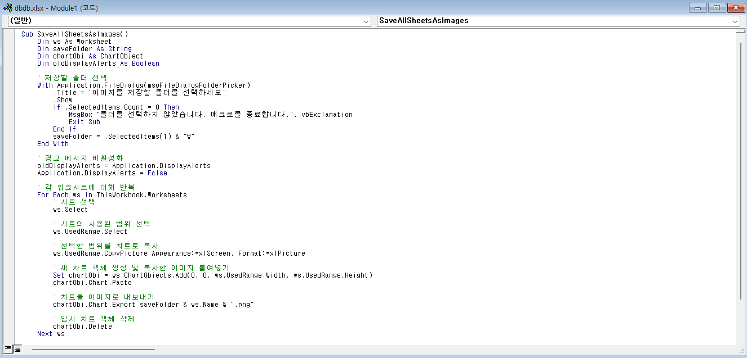Click 'Set chartObj = ws.ChartObjects.Add' line
The image size is (747, 358).
pos(213,275)
